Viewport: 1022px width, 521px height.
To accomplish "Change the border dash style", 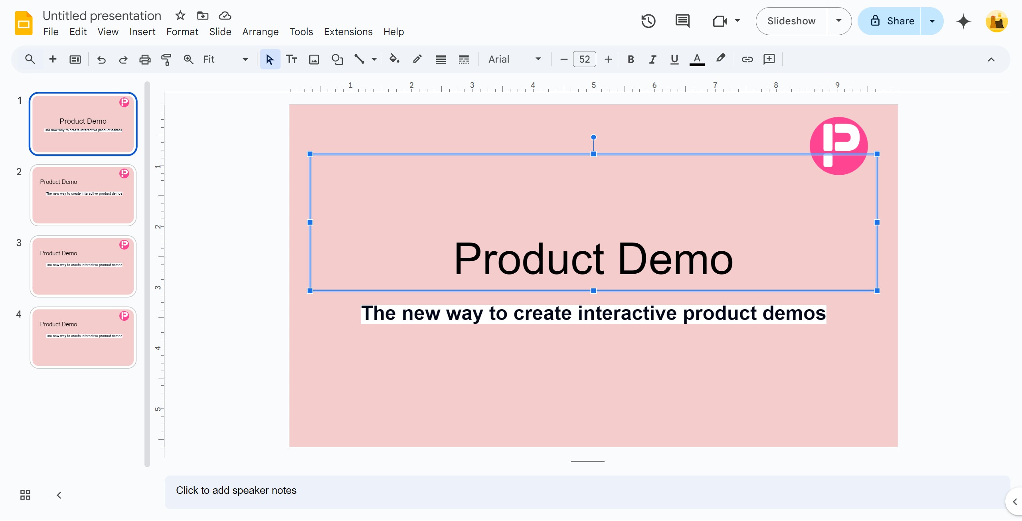I will [x=464, y=59].
